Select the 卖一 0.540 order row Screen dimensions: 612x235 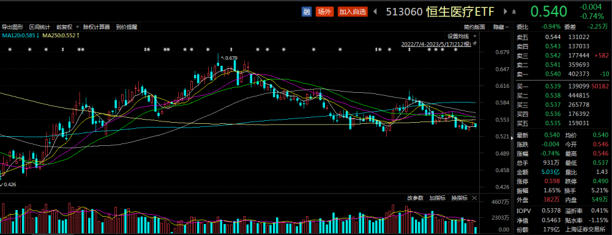click(562, 74)
